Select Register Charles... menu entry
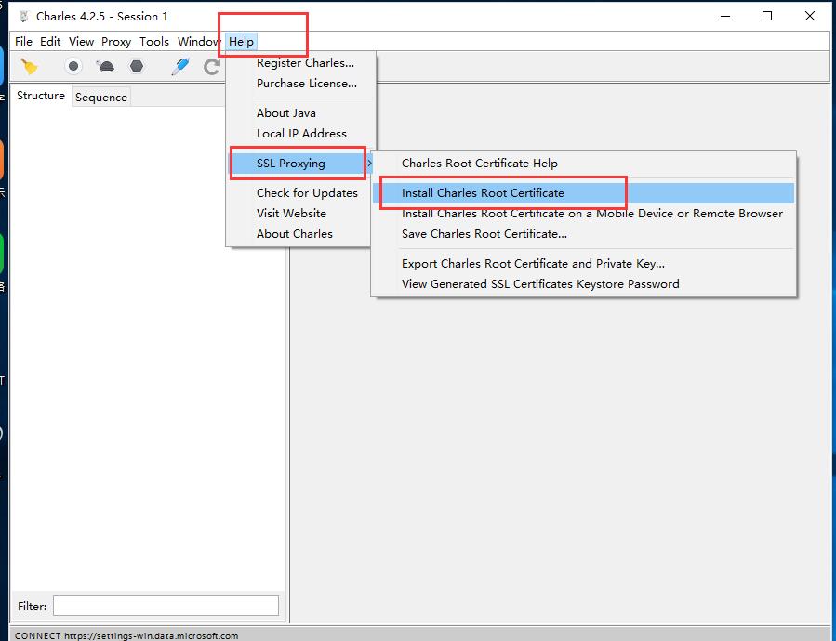This screenshot has height=641, width=836. click(x=305, y=63)
